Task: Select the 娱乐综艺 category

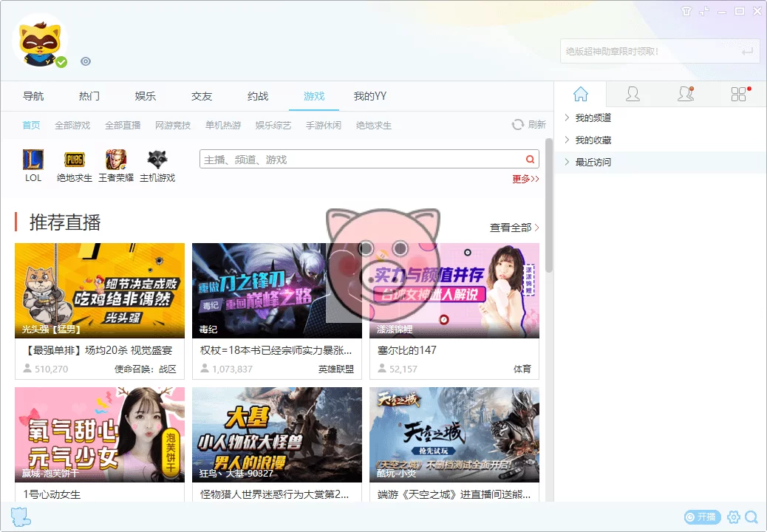Action: (x=273, y=126)
